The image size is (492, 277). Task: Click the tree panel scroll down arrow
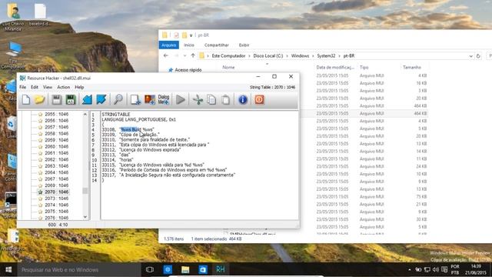(85, 217)
